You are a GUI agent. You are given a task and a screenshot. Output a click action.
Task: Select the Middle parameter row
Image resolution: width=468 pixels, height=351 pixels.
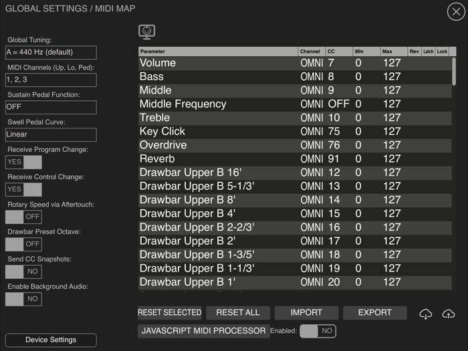[295, 90]
